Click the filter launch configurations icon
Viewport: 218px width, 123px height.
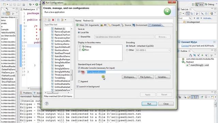[x=62, y=20]
